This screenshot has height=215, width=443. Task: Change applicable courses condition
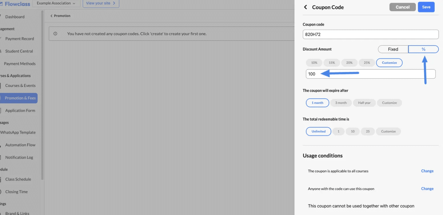point(427,171)
